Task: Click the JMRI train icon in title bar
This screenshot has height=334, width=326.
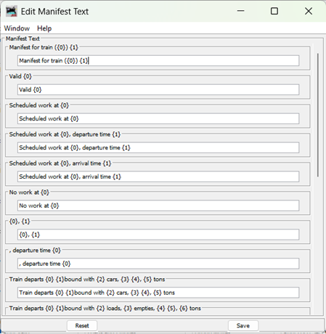Action: pyautogui.click(x=12, y=11)
